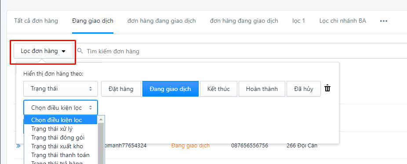Choose the 'Đã hủy' status button
Screen dimensions: 407x164
304,89
